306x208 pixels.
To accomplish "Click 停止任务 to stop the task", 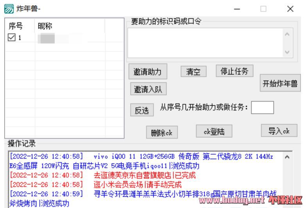I will [x=234, y=71].
